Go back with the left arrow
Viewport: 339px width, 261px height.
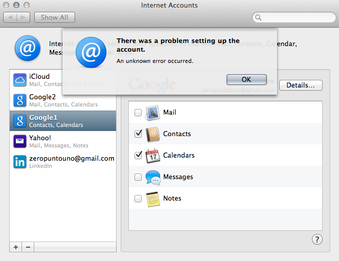[10, 17]
